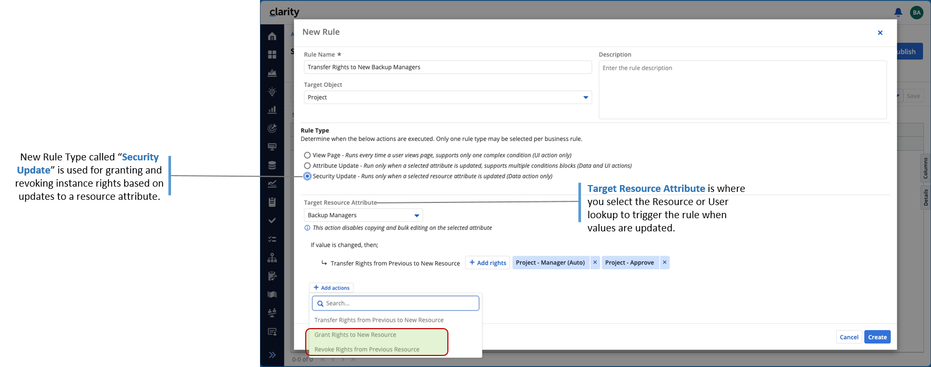Open notifications bell icon

[x=898, y=12]
